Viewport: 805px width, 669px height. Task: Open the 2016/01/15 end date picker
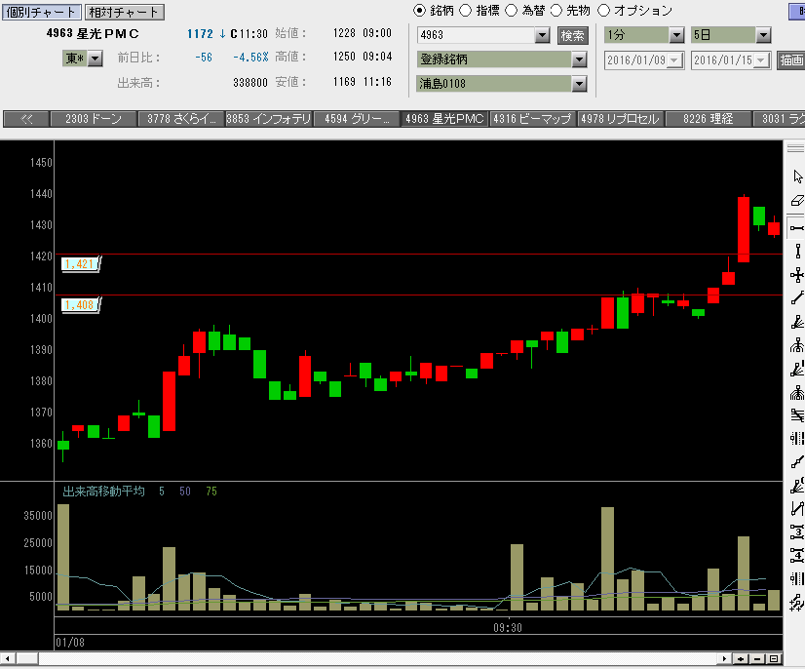[x=761, y=60]
